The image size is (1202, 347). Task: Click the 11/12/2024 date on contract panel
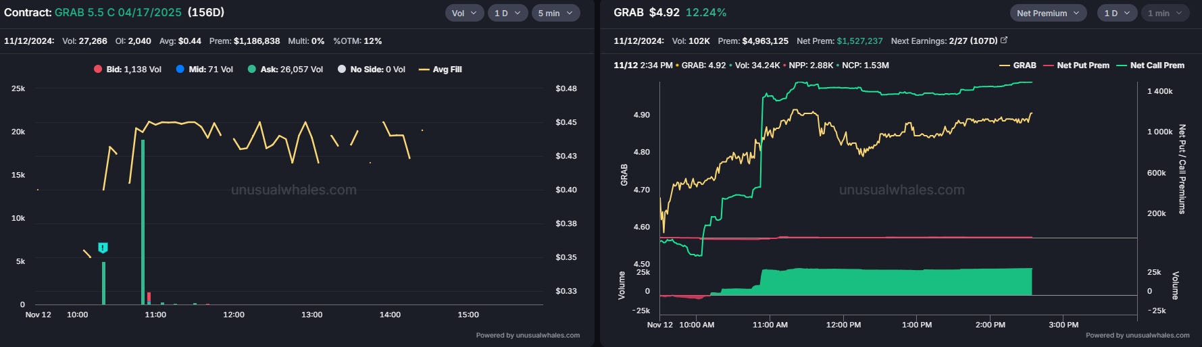(x=29, y=41)
